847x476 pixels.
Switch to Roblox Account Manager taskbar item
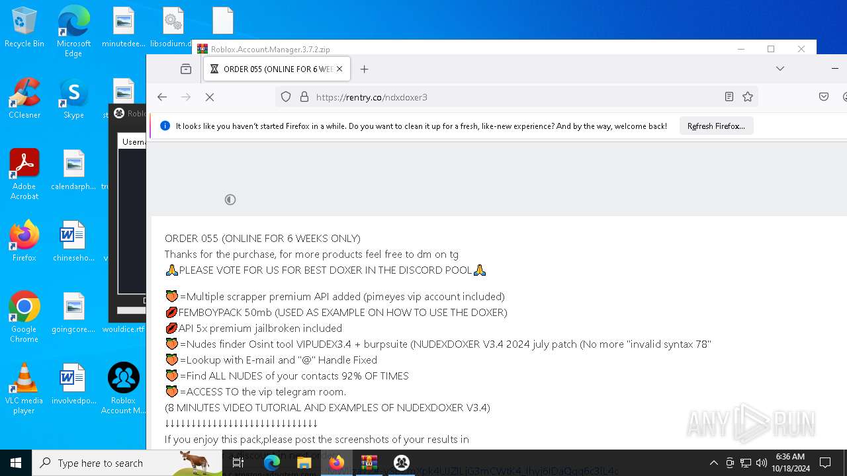402,463
